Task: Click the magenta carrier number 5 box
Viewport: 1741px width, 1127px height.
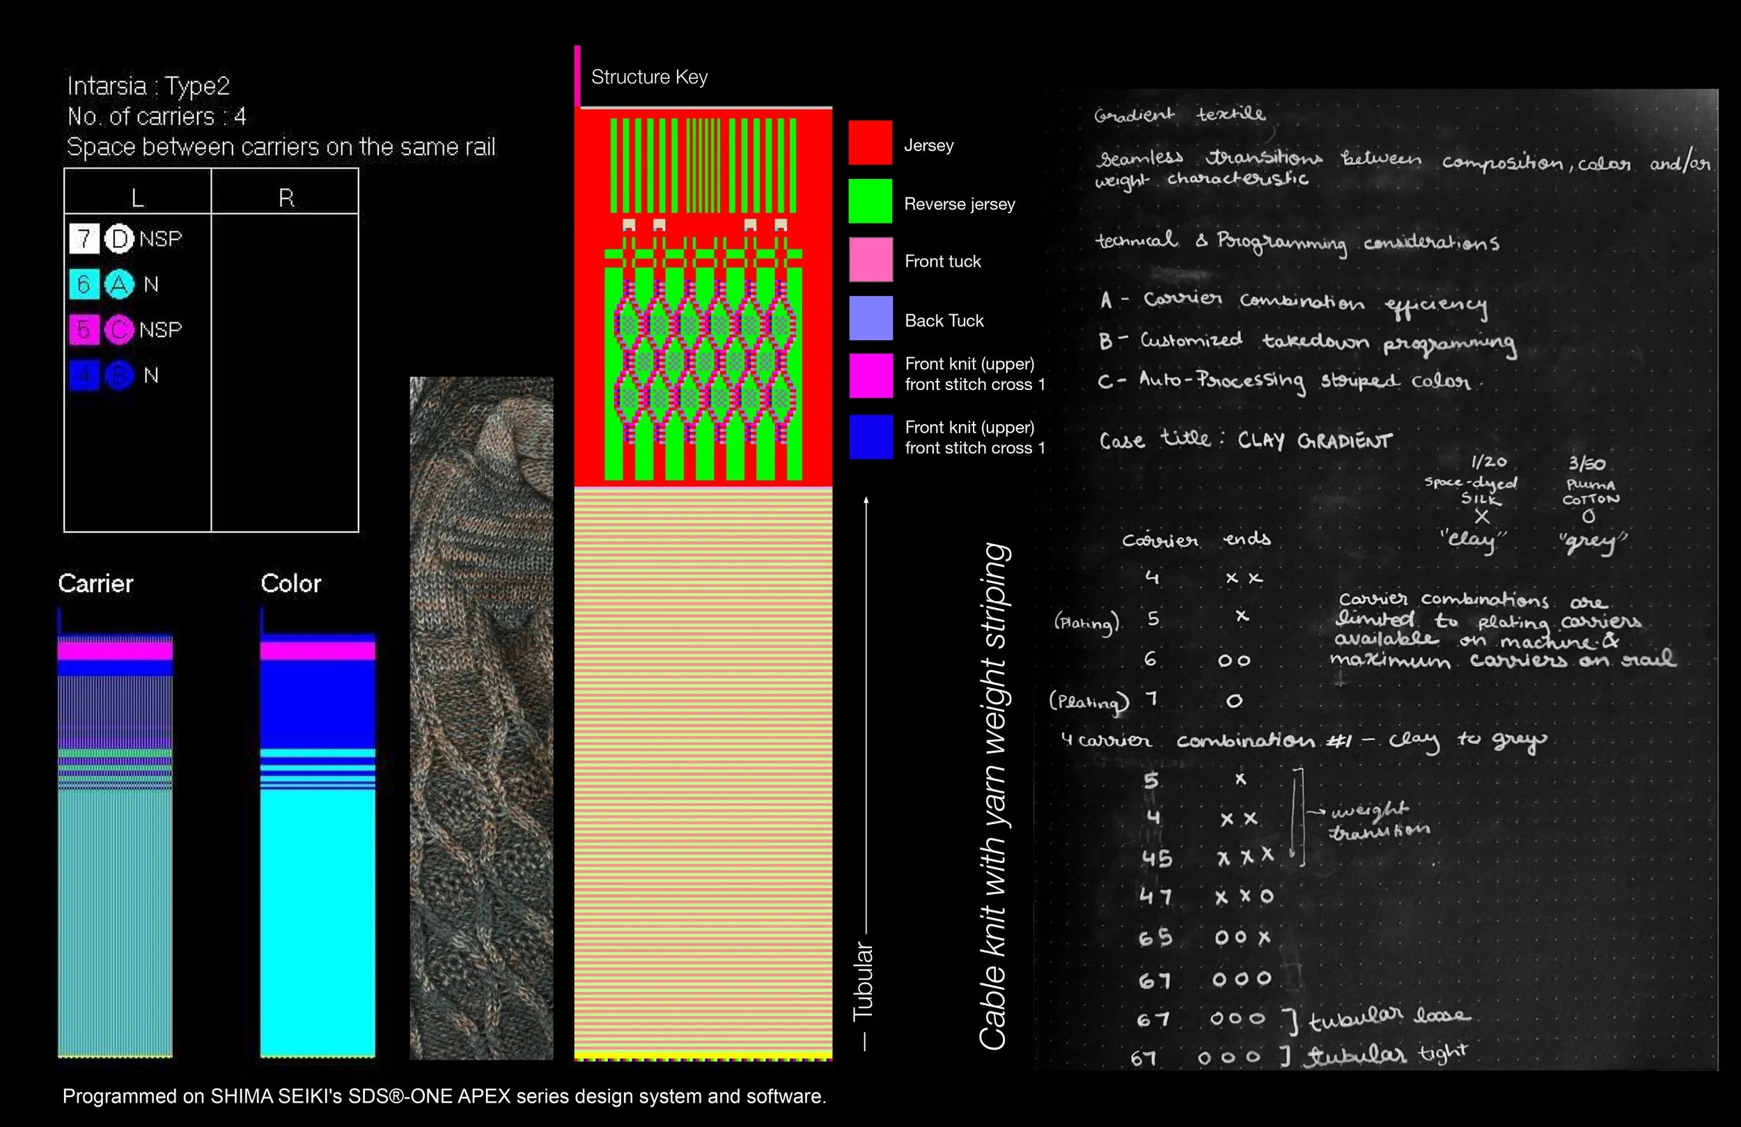Action: click(x=84, y=329)
